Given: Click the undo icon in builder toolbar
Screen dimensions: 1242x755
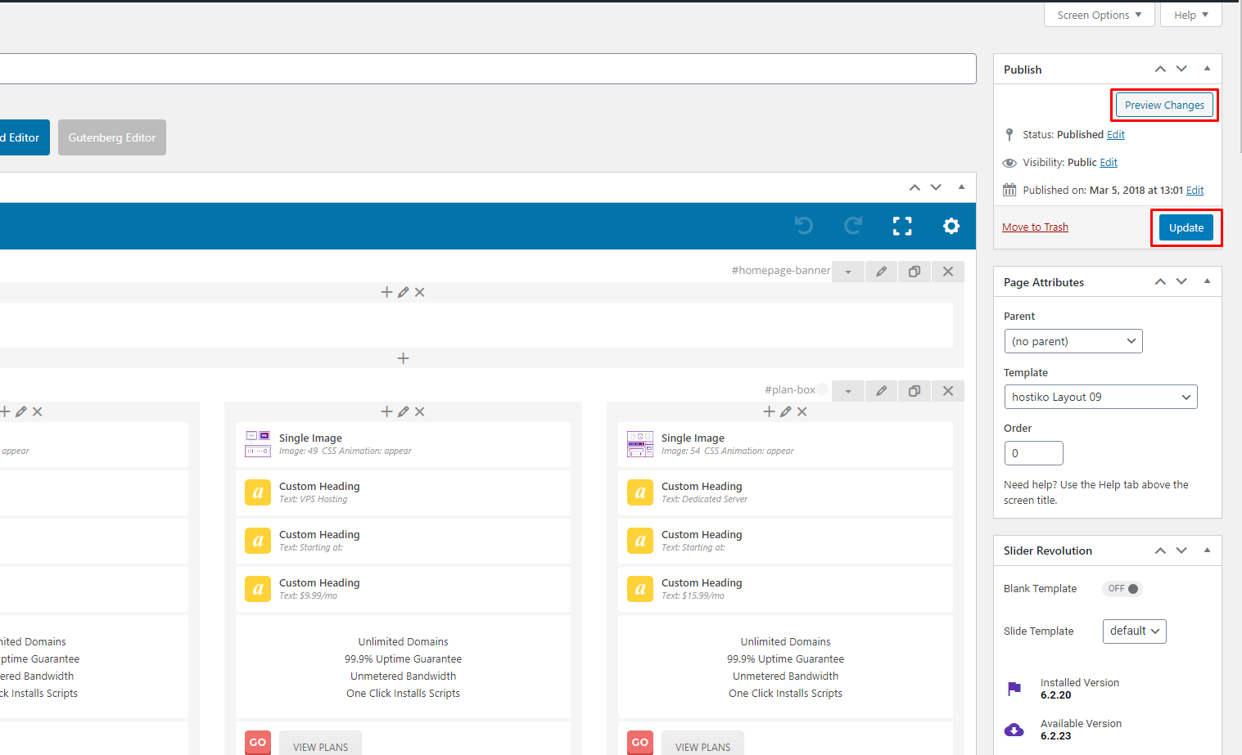Looking at the screenshot, I should click(x=804, y=226).
